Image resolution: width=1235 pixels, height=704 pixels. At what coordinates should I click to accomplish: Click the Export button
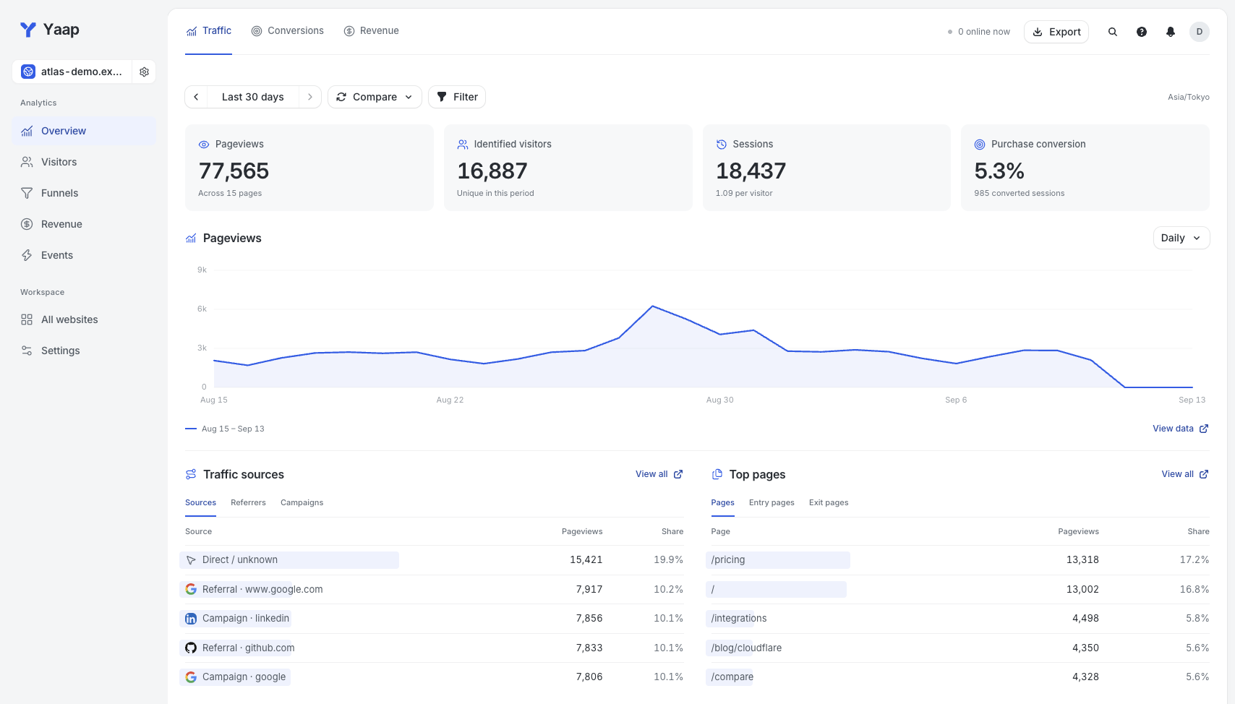pos(1056,32)
